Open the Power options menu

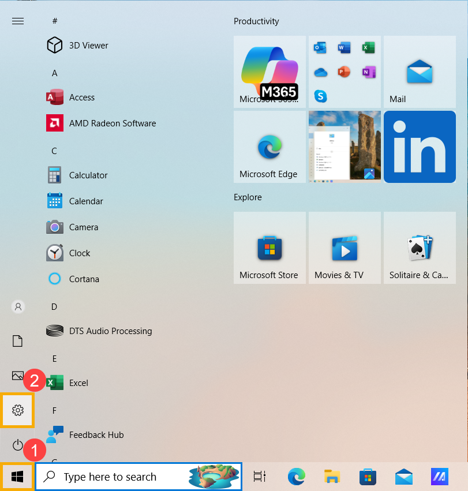tap(17, 445)
